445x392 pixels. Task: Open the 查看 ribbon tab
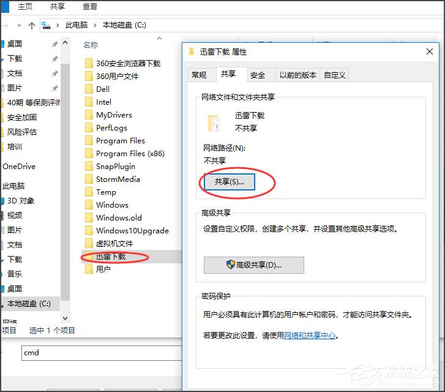tap(90, 6)
